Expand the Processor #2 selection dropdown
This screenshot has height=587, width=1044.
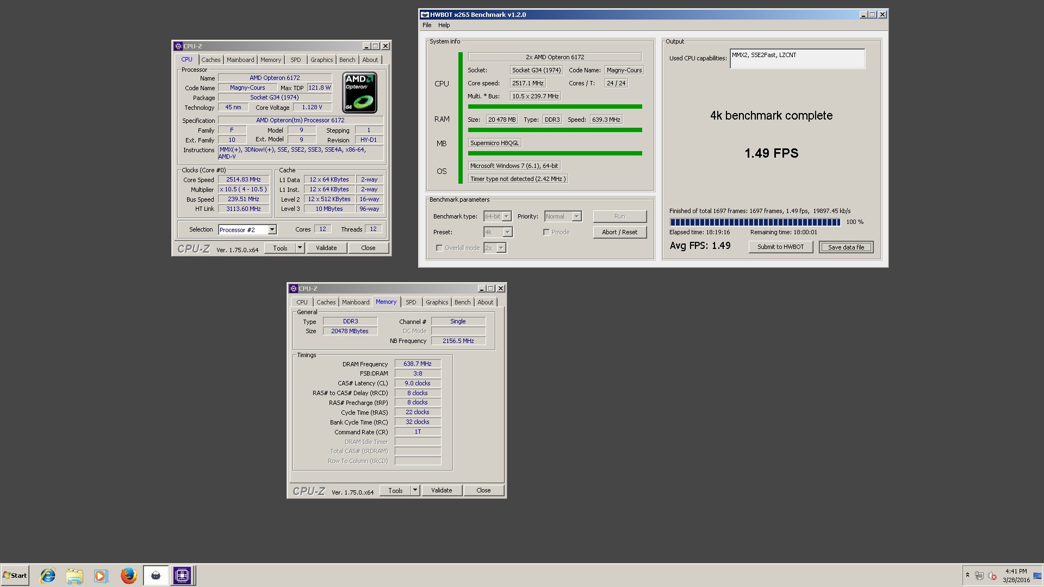click(x=272, y=230)
